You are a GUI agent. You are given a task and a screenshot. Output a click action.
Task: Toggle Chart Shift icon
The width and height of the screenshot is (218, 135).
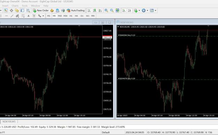pos(129,10)
